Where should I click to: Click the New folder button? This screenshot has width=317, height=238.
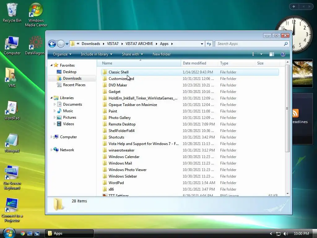click(162, 54)
